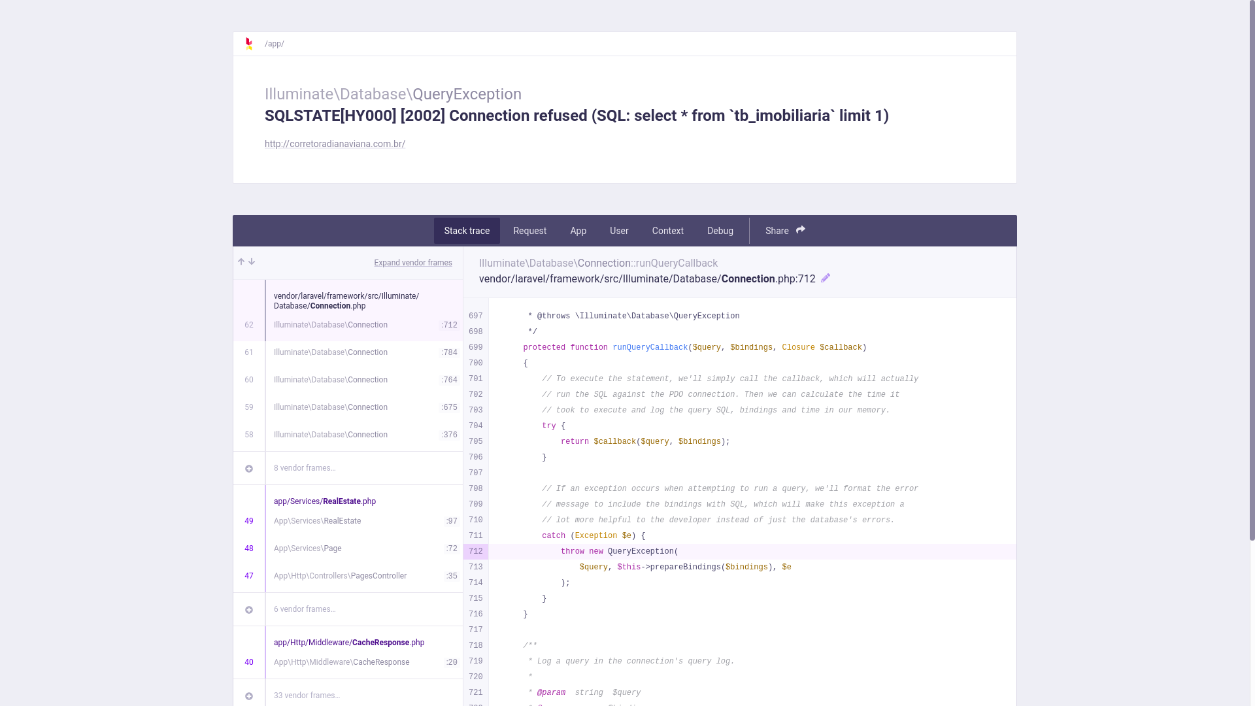This screenshot has width=1255, height=706.
Task: Click the Ignition flame logo icon
Action: pos(248,44)
